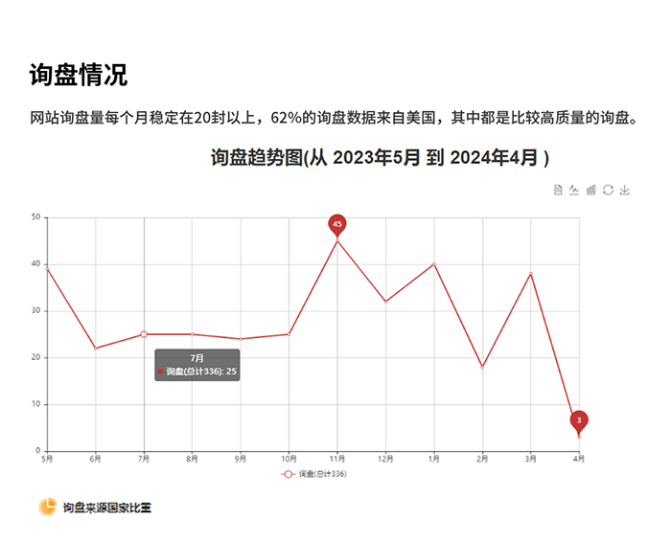671x541 pixels.
Task: Click the highlighted 7月 data point
Action: point(144,334)
